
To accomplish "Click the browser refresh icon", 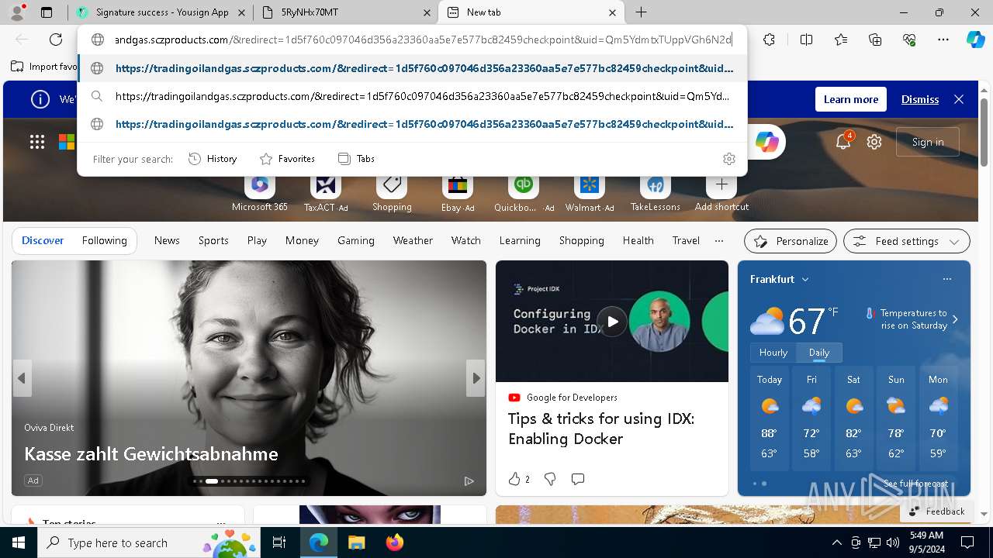I will tap(56, 40).
